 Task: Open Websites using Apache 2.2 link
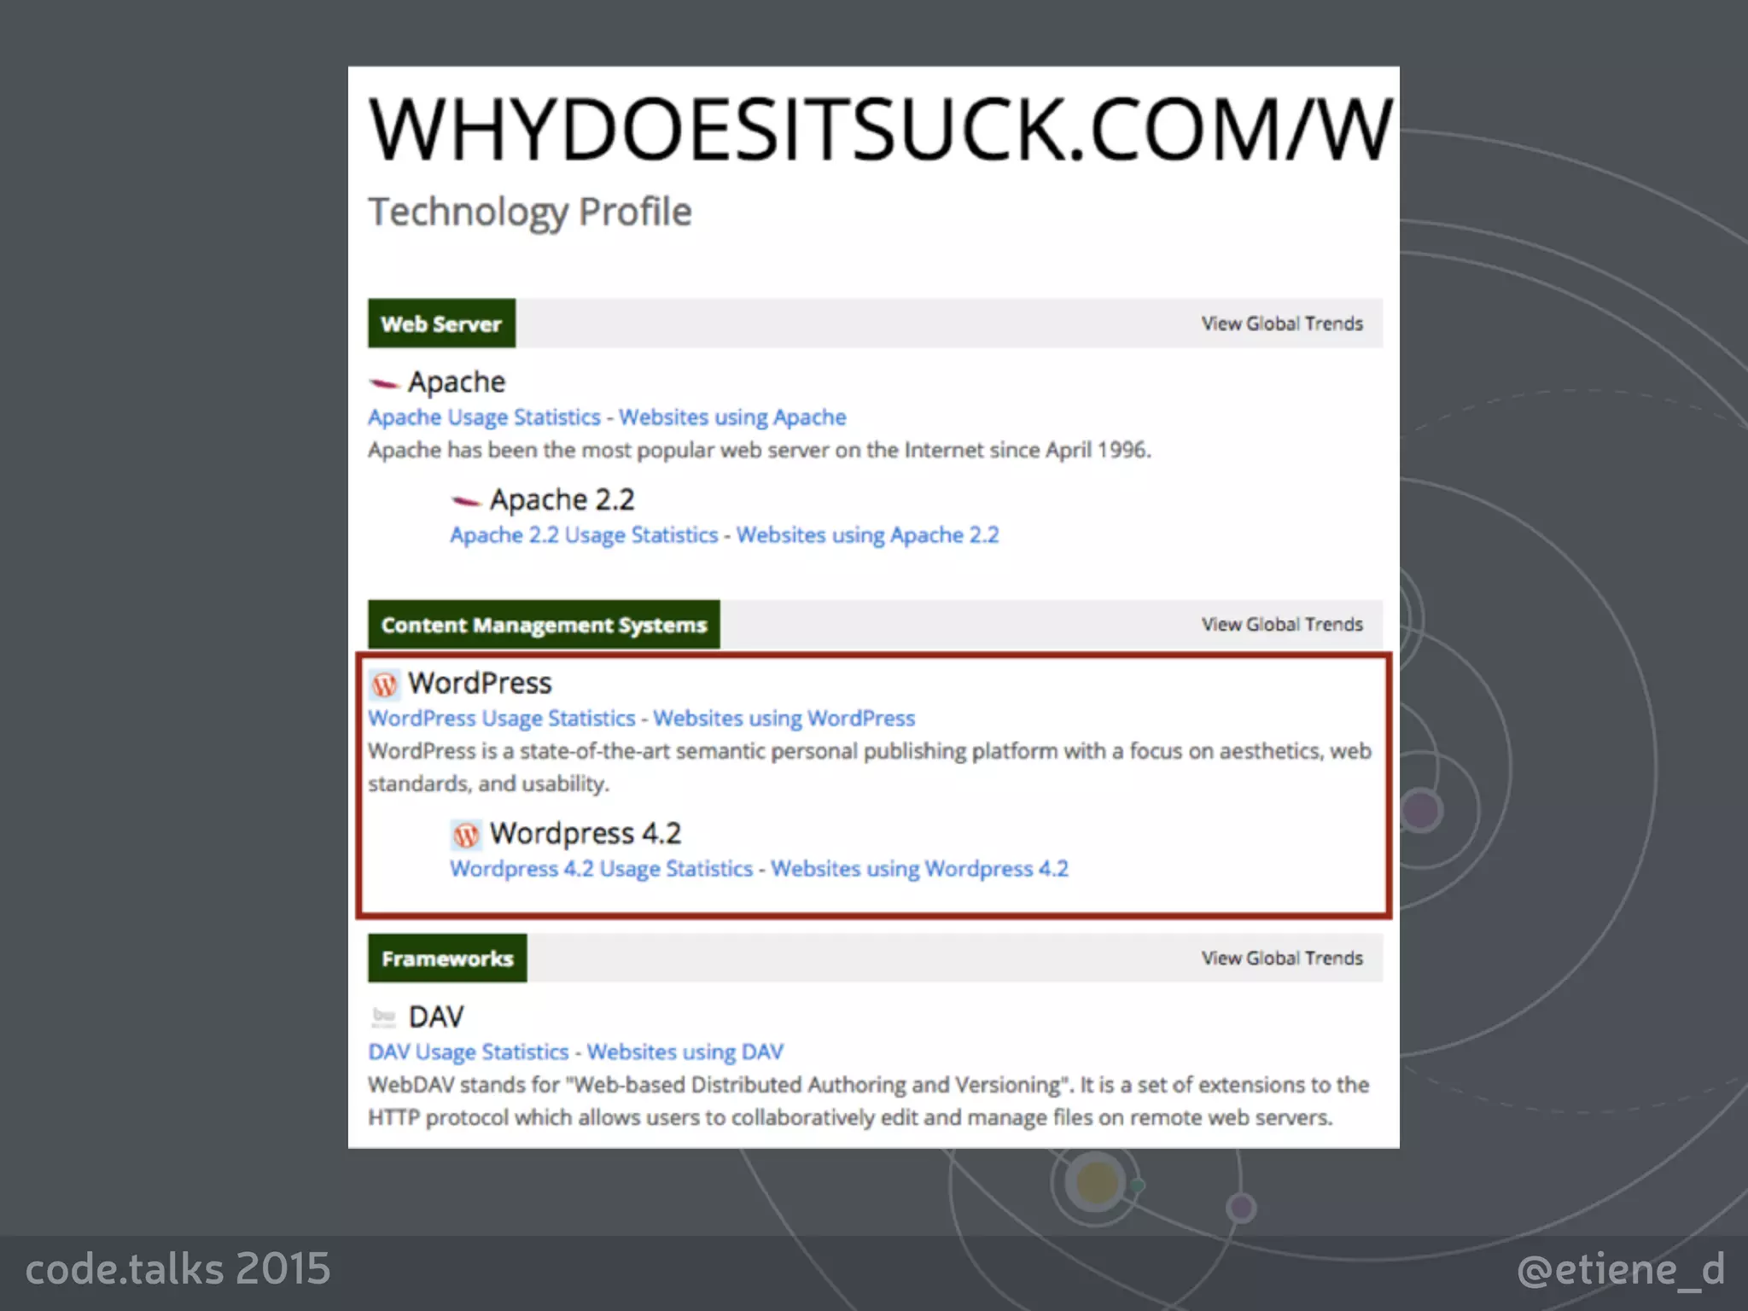867,535
